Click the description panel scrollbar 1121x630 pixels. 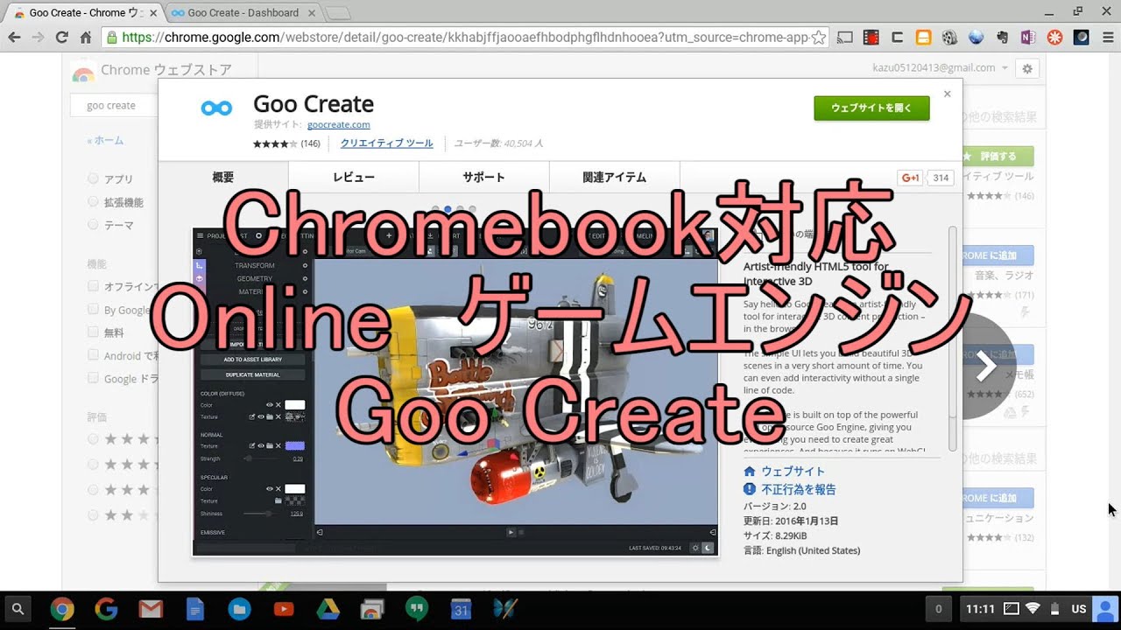tap(954, 337)
